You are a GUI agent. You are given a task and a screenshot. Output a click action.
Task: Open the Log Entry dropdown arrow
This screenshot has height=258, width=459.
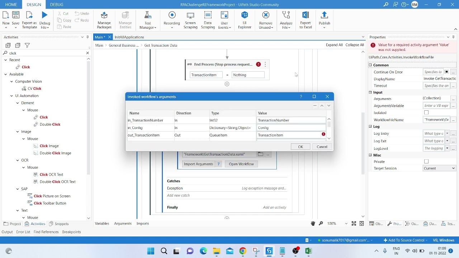click(447, 134)
